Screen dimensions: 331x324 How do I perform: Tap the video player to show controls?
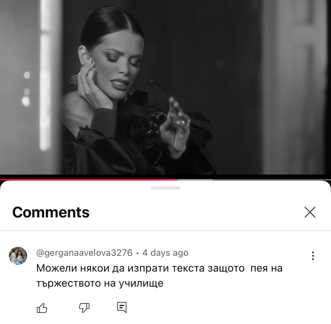tap(165, 87)
